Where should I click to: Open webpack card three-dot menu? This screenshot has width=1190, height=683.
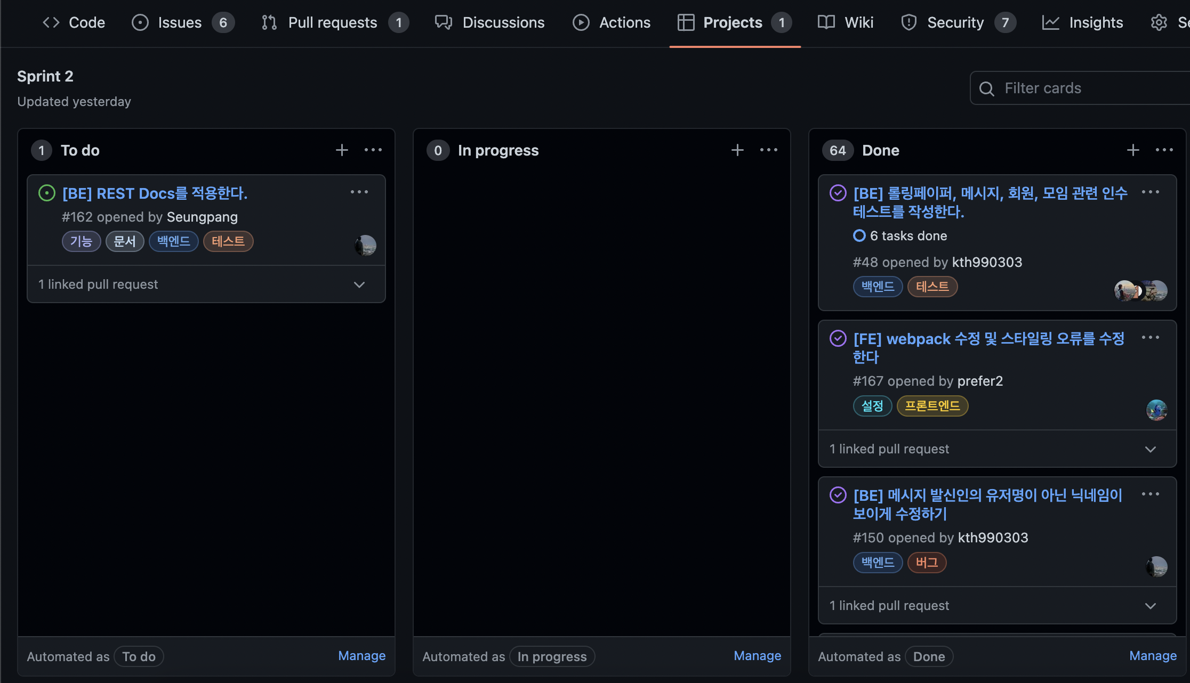[1151, 337]
